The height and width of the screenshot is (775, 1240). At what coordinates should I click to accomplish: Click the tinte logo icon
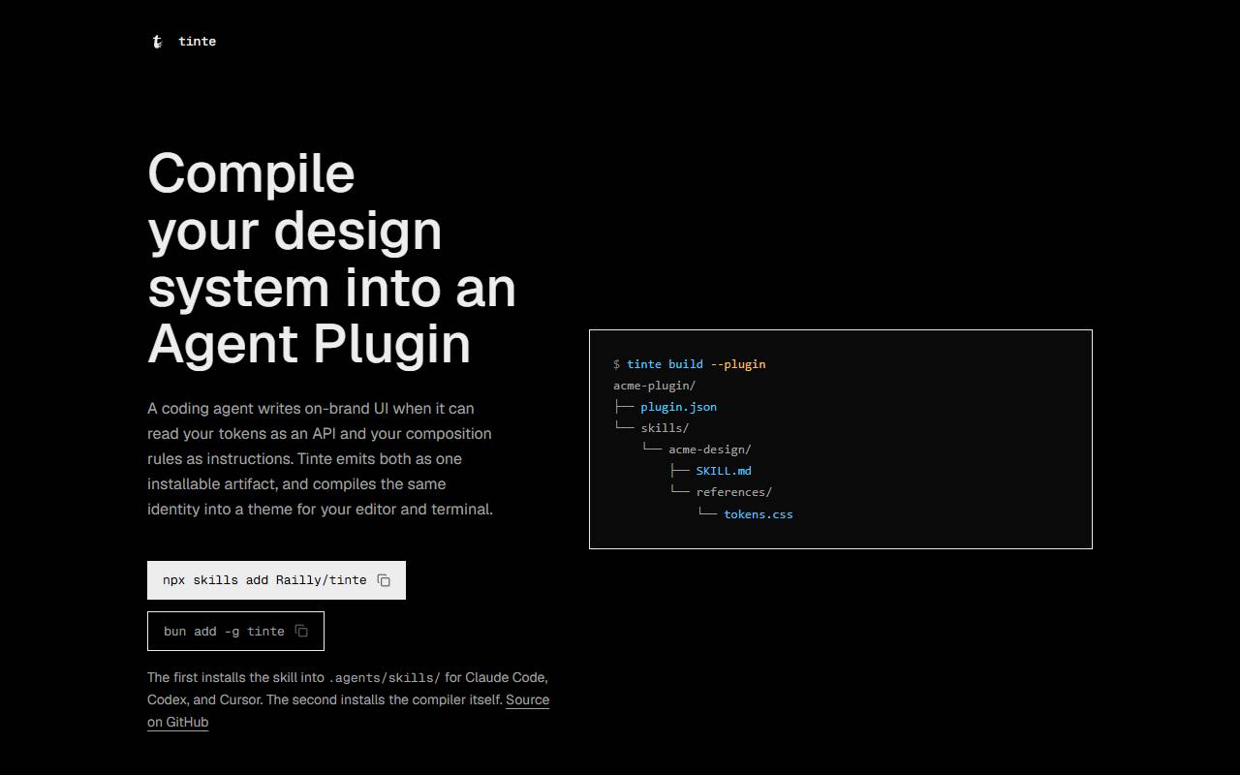point(157,42)
